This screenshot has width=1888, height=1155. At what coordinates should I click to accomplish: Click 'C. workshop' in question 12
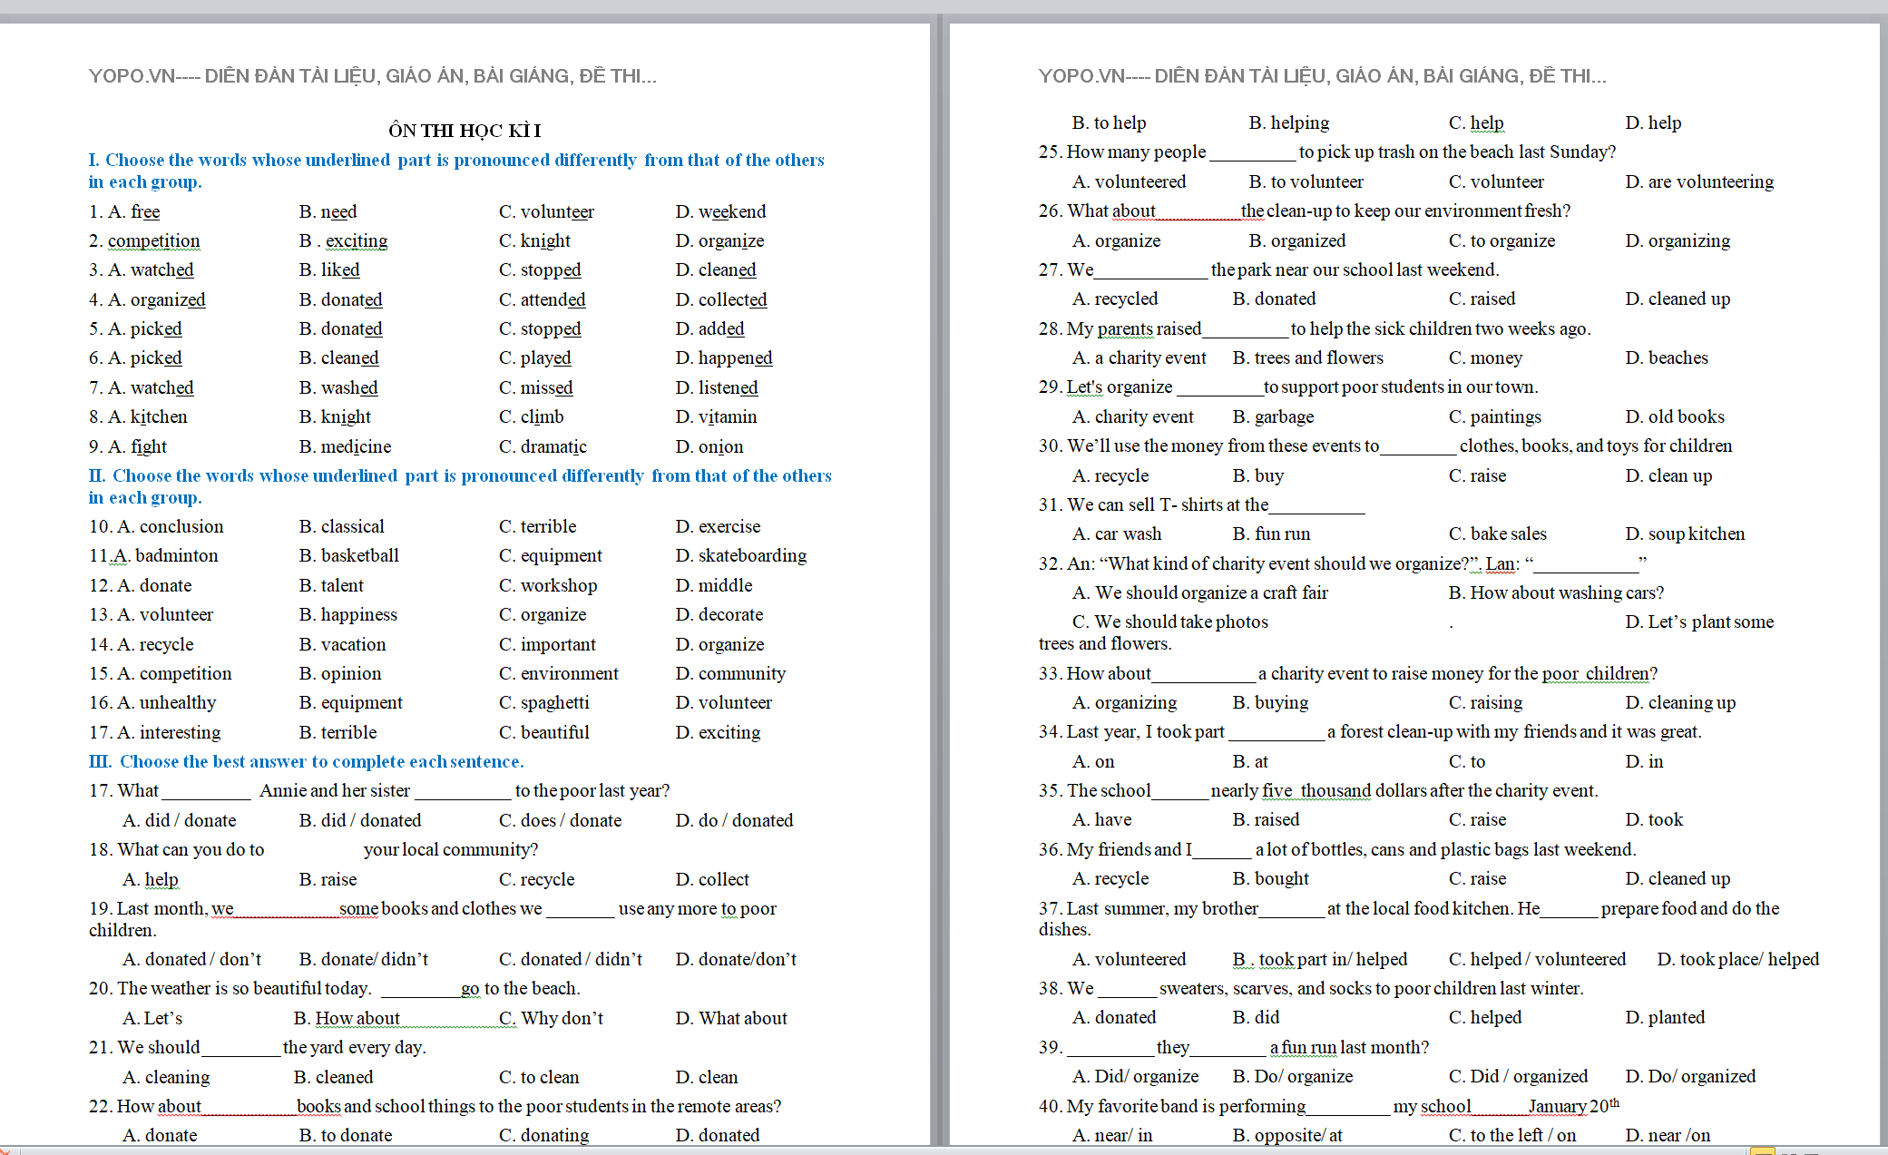click(548, 585)
